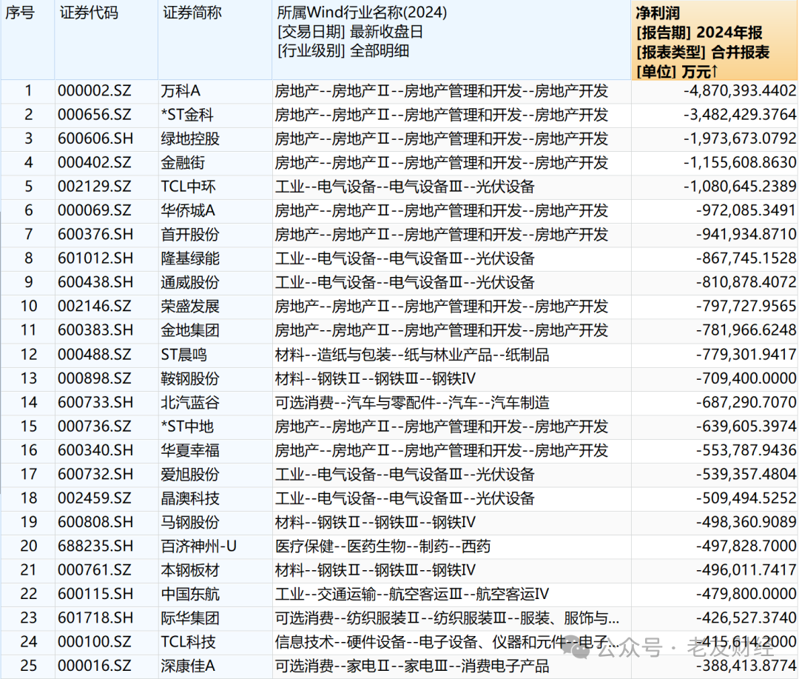Select the 北汽蓝谷 name cell
This screenshot has width=799, height=679.
click(x=215, y=403)
